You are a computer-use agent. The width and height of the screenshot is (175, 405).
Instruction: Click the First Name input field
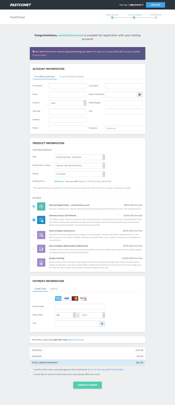point(68,86)
